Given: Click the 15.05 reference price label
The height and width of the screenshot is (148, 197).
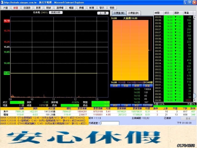Looking at the screenshot, I should (x=7, y=47).
